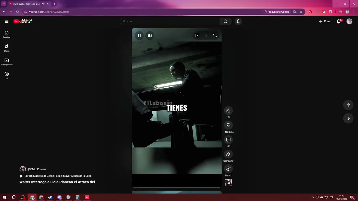Open the sound thumbnail below Remix

point(228,182)
